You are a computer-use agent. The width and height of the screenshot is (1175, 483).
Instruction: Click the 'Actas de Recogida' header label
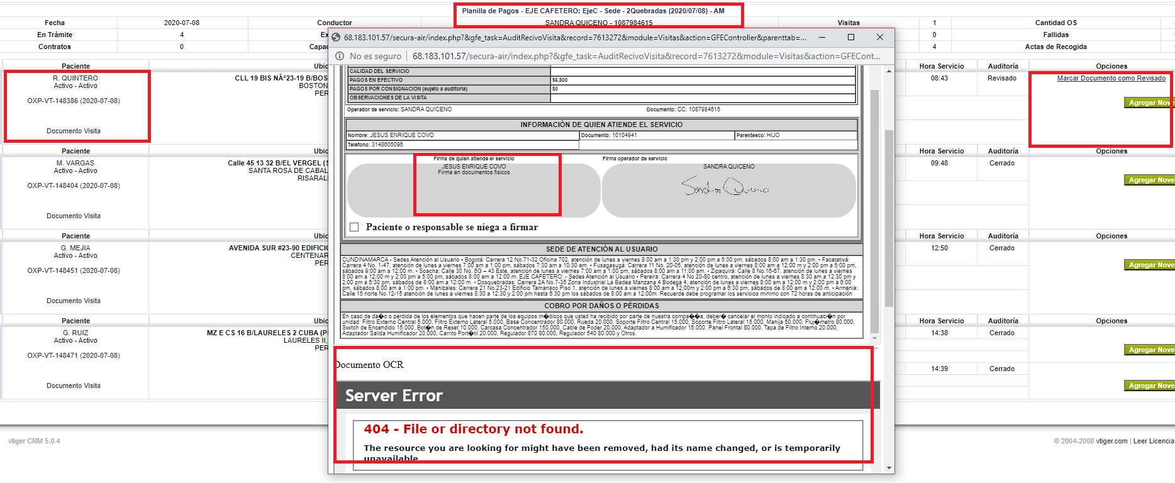coord(1055,47)
